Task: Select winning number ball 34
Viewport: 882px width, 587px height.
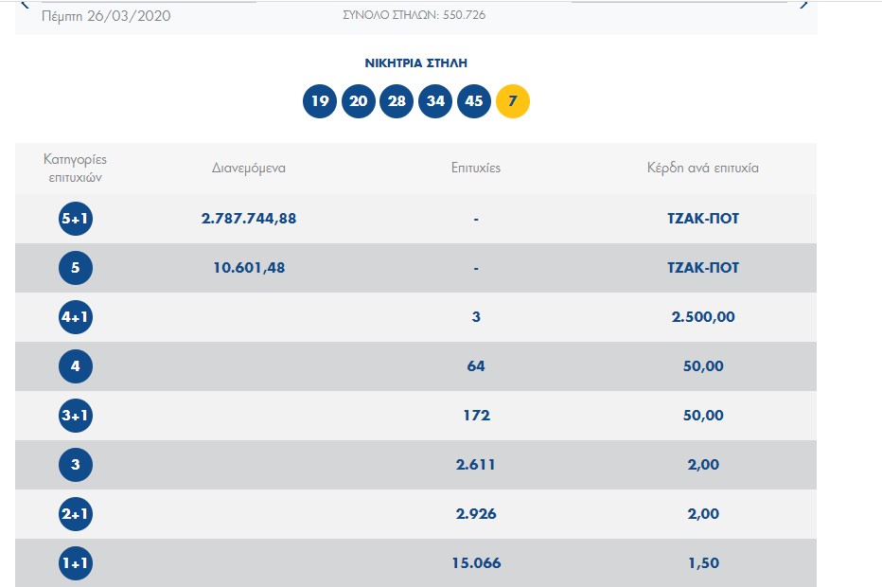Action: (x=435, y=101)
